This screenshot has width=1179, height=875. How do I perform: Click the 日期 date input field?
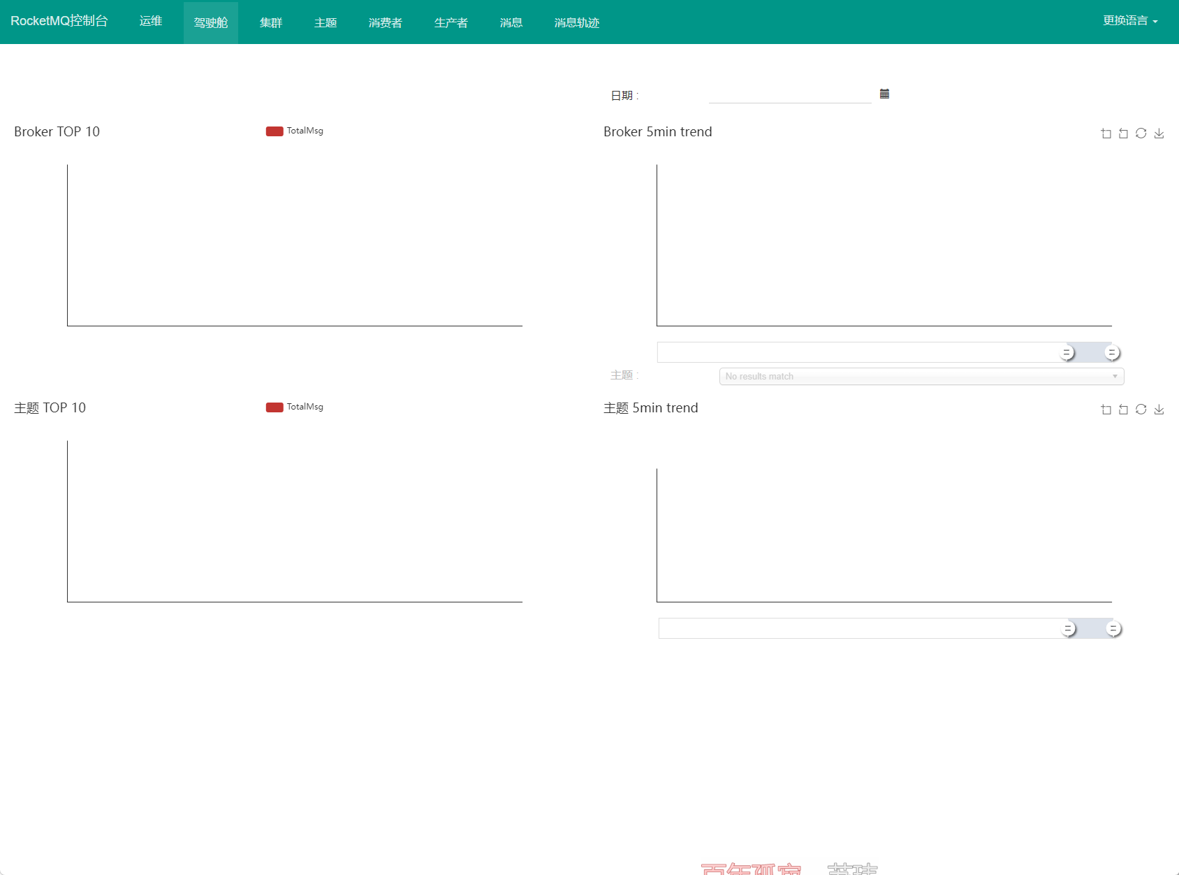pyautogui.click(x=790, y=94)
